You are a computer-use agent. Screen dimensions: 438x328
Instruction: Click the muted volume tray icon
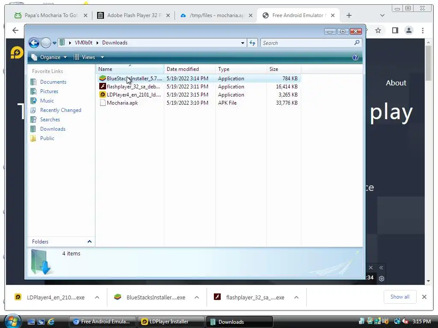coord(405,321)
